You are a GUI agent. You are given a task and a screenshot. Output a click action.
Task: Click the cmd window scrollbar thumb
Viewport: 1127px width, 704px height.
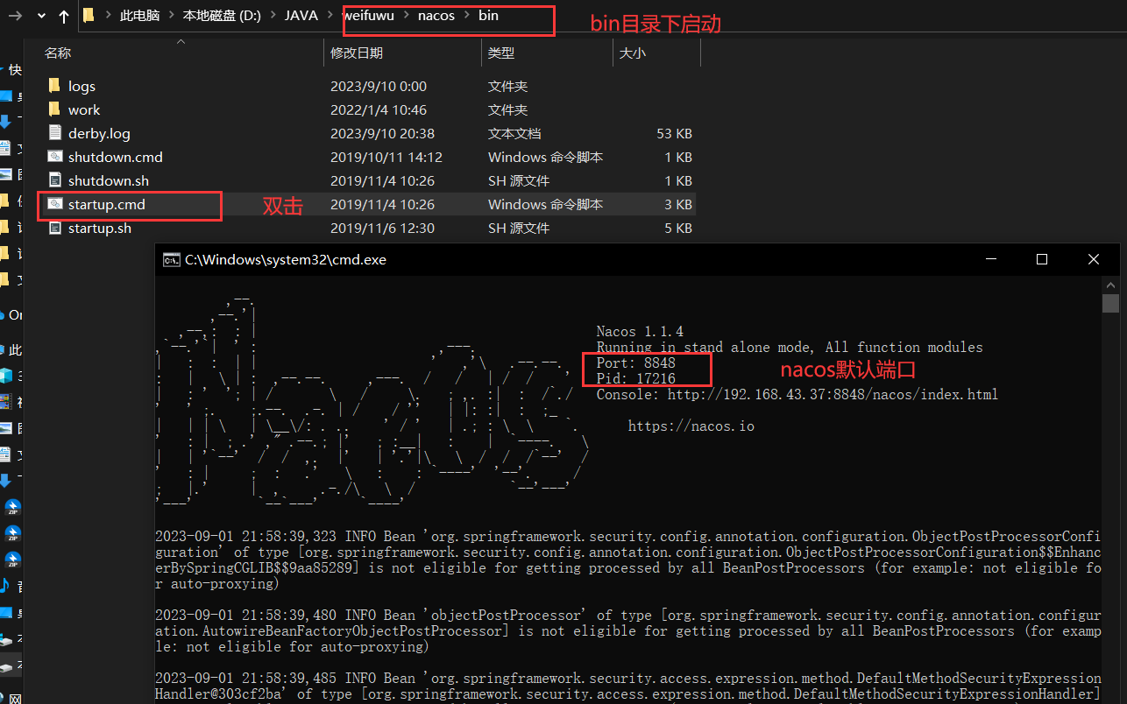pyautogui.click(x=1110, y=303)
